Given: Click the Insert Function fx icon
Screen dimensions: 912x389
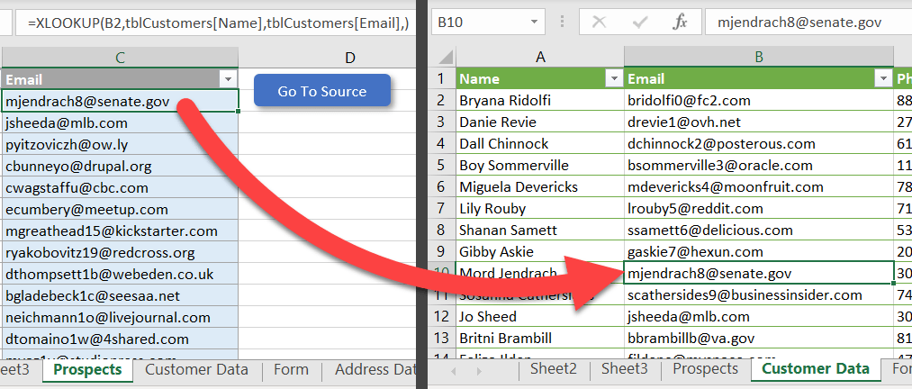Looking at the screenshot, I should (x=680, y=22).
